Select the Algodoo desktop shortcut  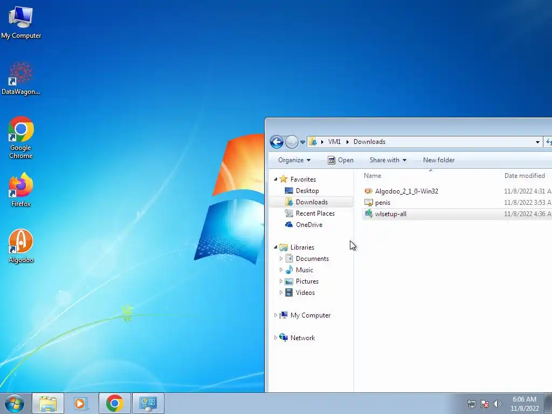[x=21, y=246]
